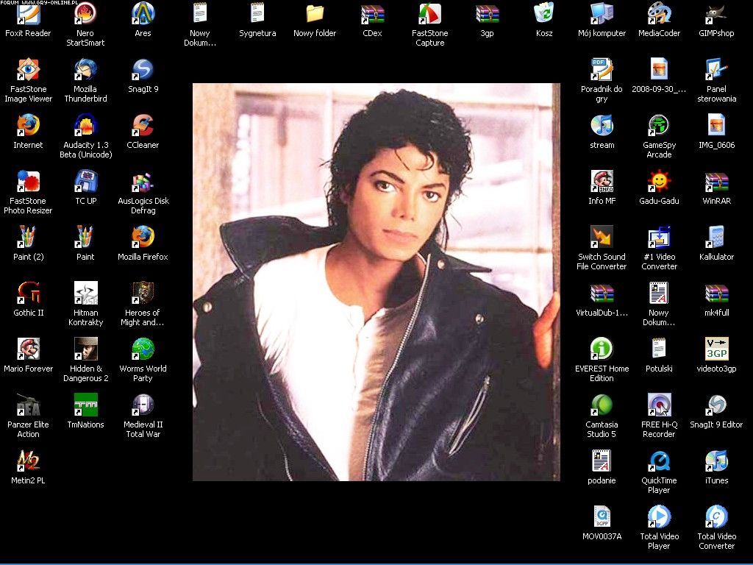Click the AusLogics Disk Defrag icon
The width and height of the screenshot is (753, 565).
point(143,182)
